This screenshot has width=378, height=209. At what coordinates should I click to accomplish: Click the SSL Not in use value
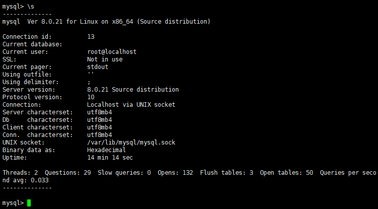click(x=105, y=59)
